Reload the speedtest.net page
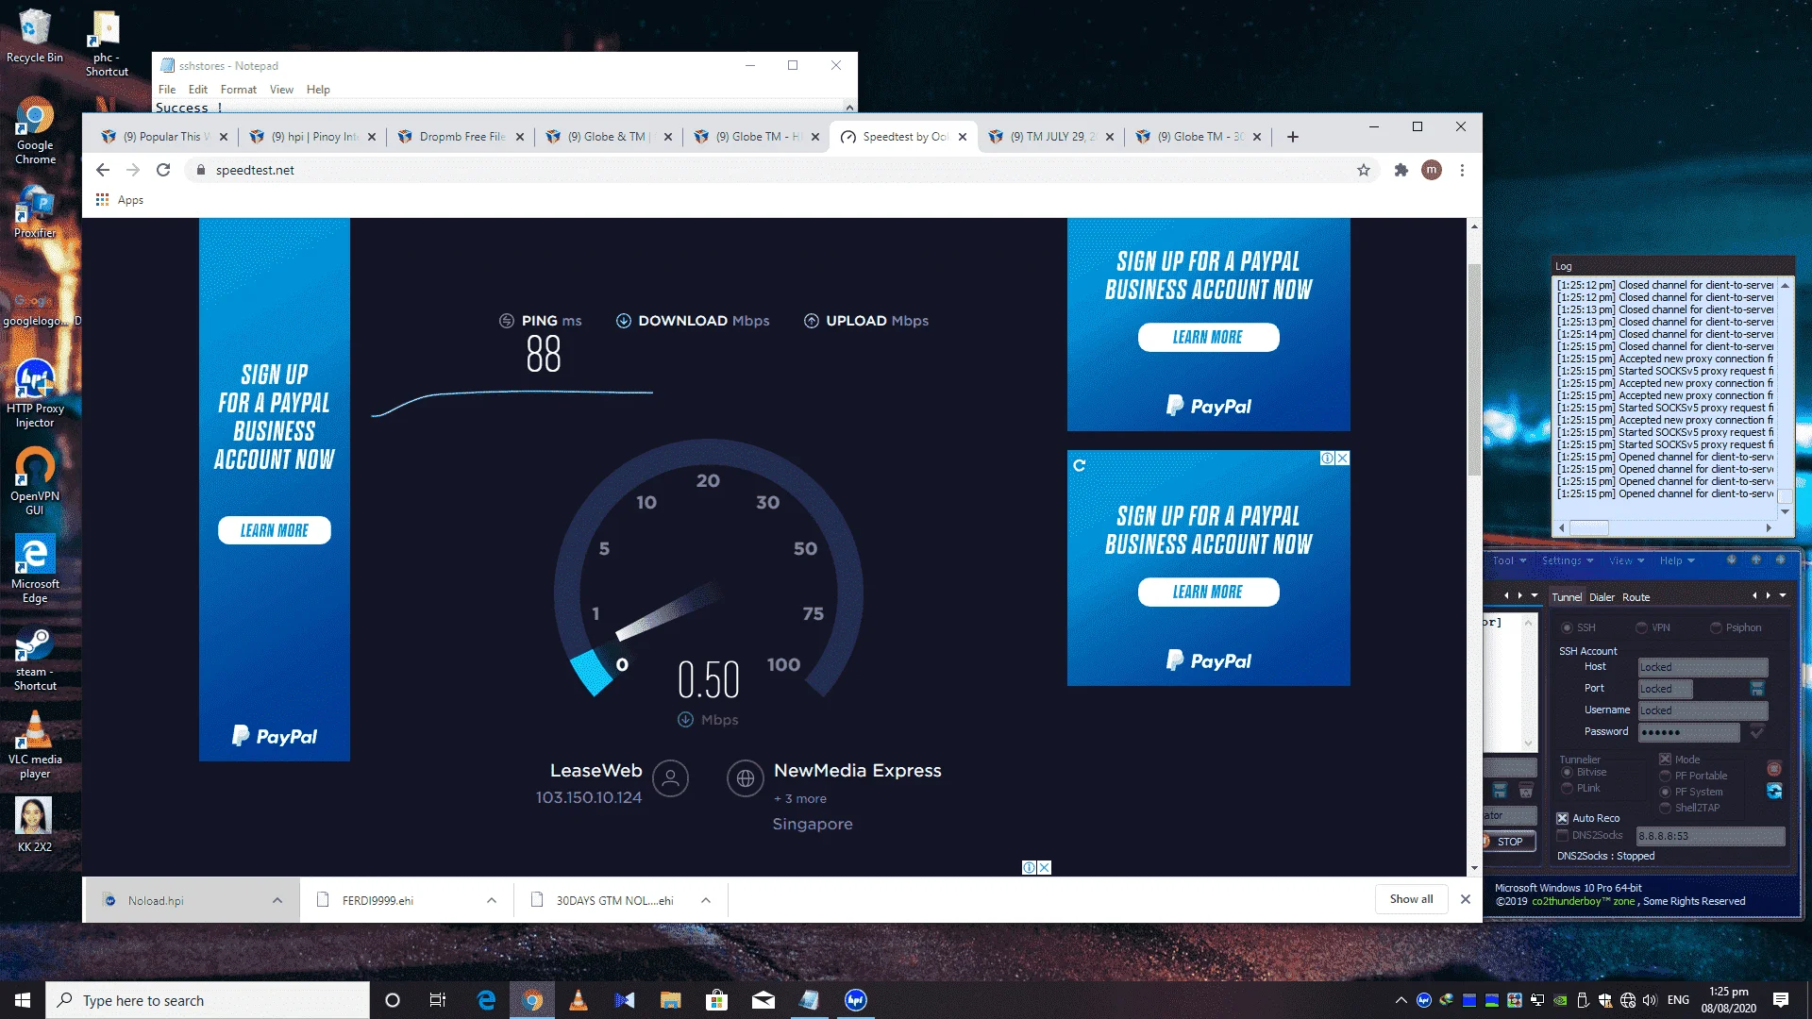Screen dimensions: 1812x1019 (x=163, y=170)
